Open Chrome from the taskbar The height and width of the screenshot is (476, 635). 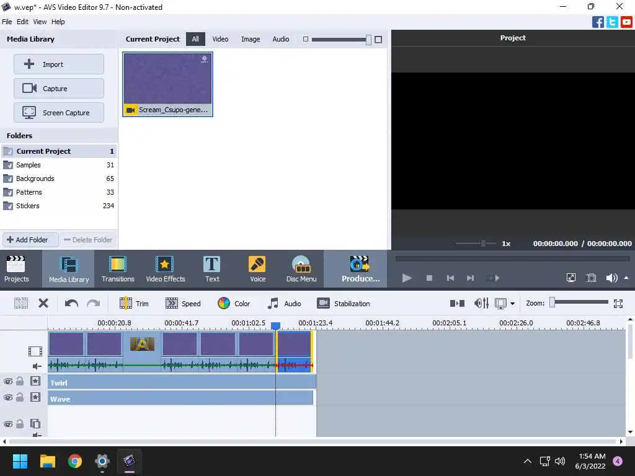point(75,461)
